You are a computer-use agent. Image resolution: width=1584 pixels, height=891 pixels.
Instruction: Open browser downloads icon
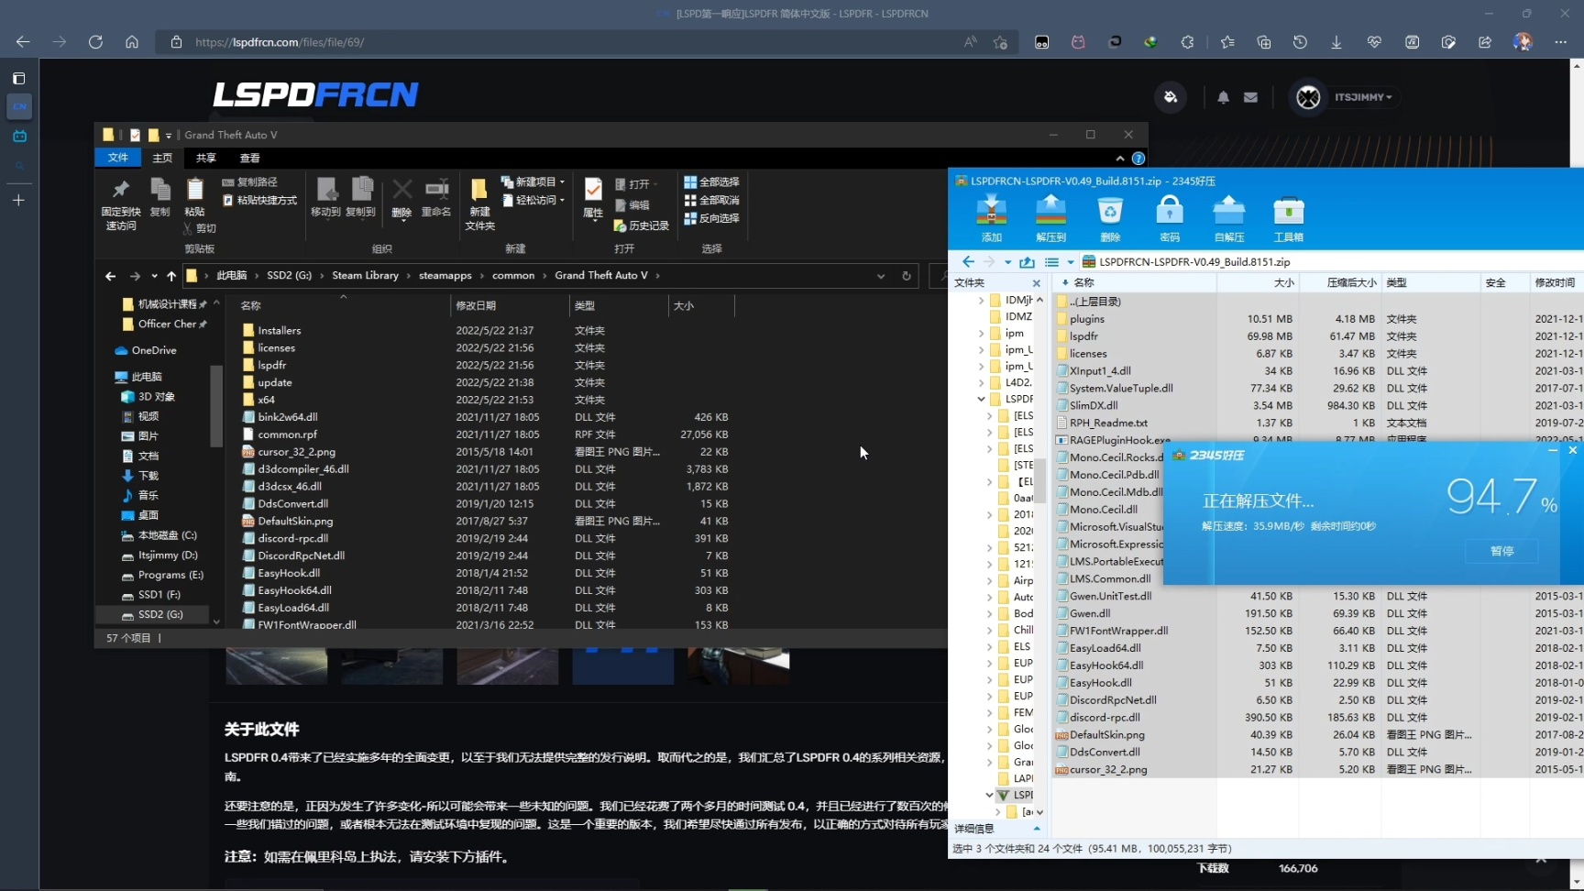coord(1336,42)
